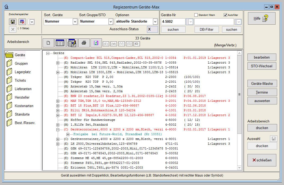The width and height of the screenshot is (284, 185).
Task: Switch to the Gruppen section in sidebar
Action: pos(21,63)
